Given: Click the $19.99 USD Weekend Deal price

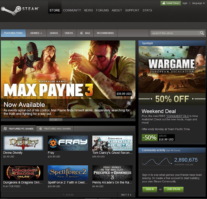Looking at the screenshot, I should click(166, 139).
